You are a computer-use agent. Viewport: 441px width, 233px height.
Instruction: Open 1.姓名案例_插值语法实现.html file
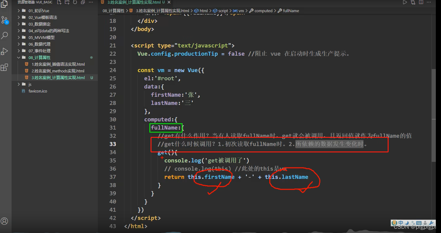click(55, 64)
